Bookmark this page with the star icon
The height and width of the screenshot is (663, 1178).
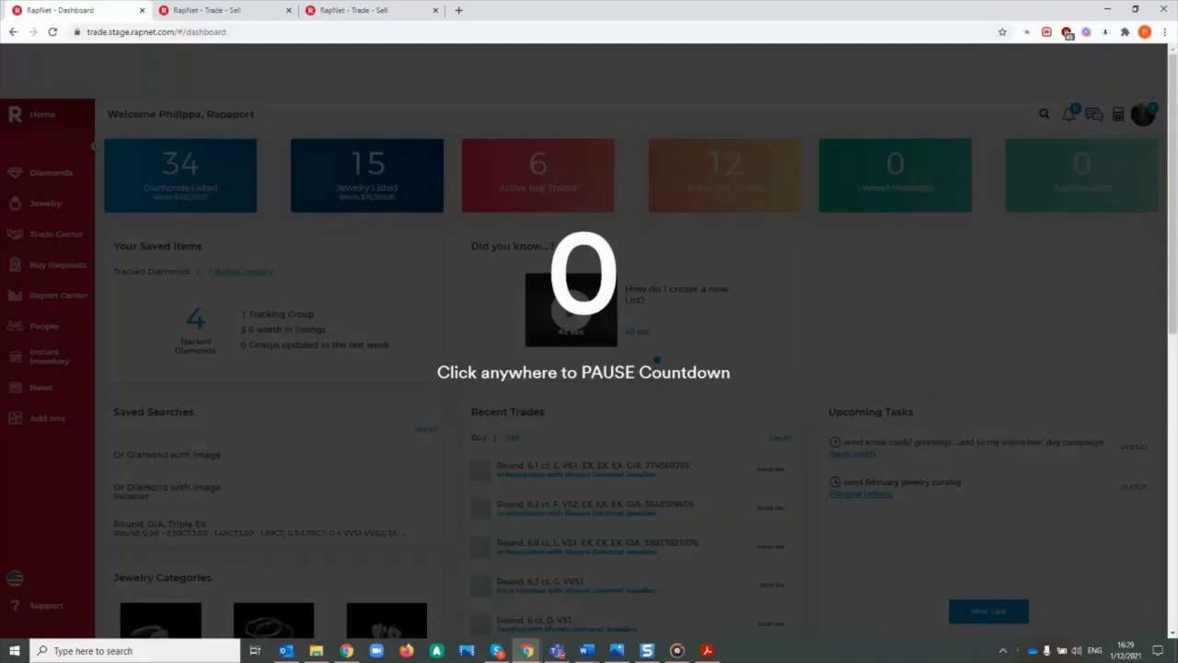1002,32
